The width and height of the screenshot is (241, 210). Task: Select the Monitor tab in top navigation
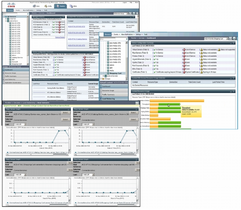(60, 6)
